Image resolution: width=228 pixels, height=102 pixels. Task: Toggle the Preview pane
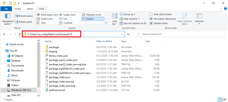point(24,16)
